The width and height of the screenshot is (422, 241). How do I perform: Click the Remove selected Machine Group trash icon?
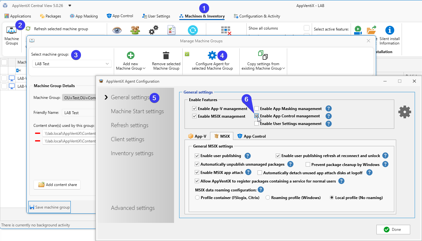coord(166,56)
